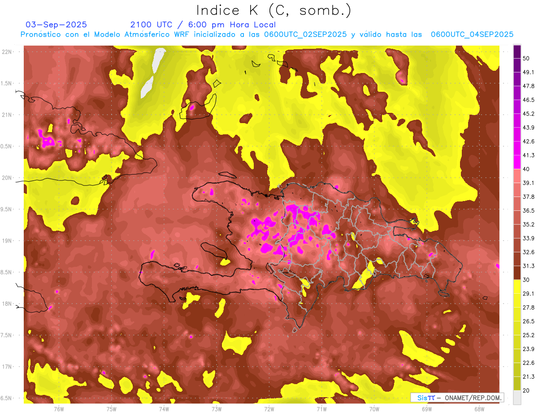Click the "41.3" color bar label
Viewport: 538px width, 415px height.
click(x=528, y=155)
